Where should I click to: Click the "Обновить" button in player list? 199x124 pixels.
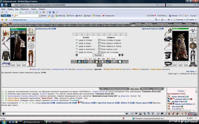click(181, 91)
